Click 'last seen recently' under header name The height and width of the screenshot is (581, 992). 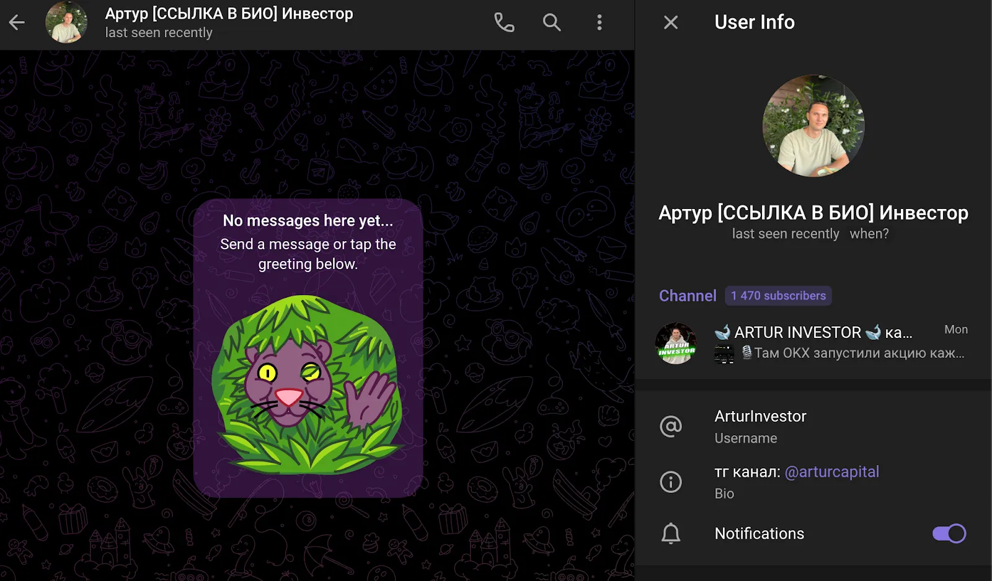pyautogui.click(x=159, y=33)
